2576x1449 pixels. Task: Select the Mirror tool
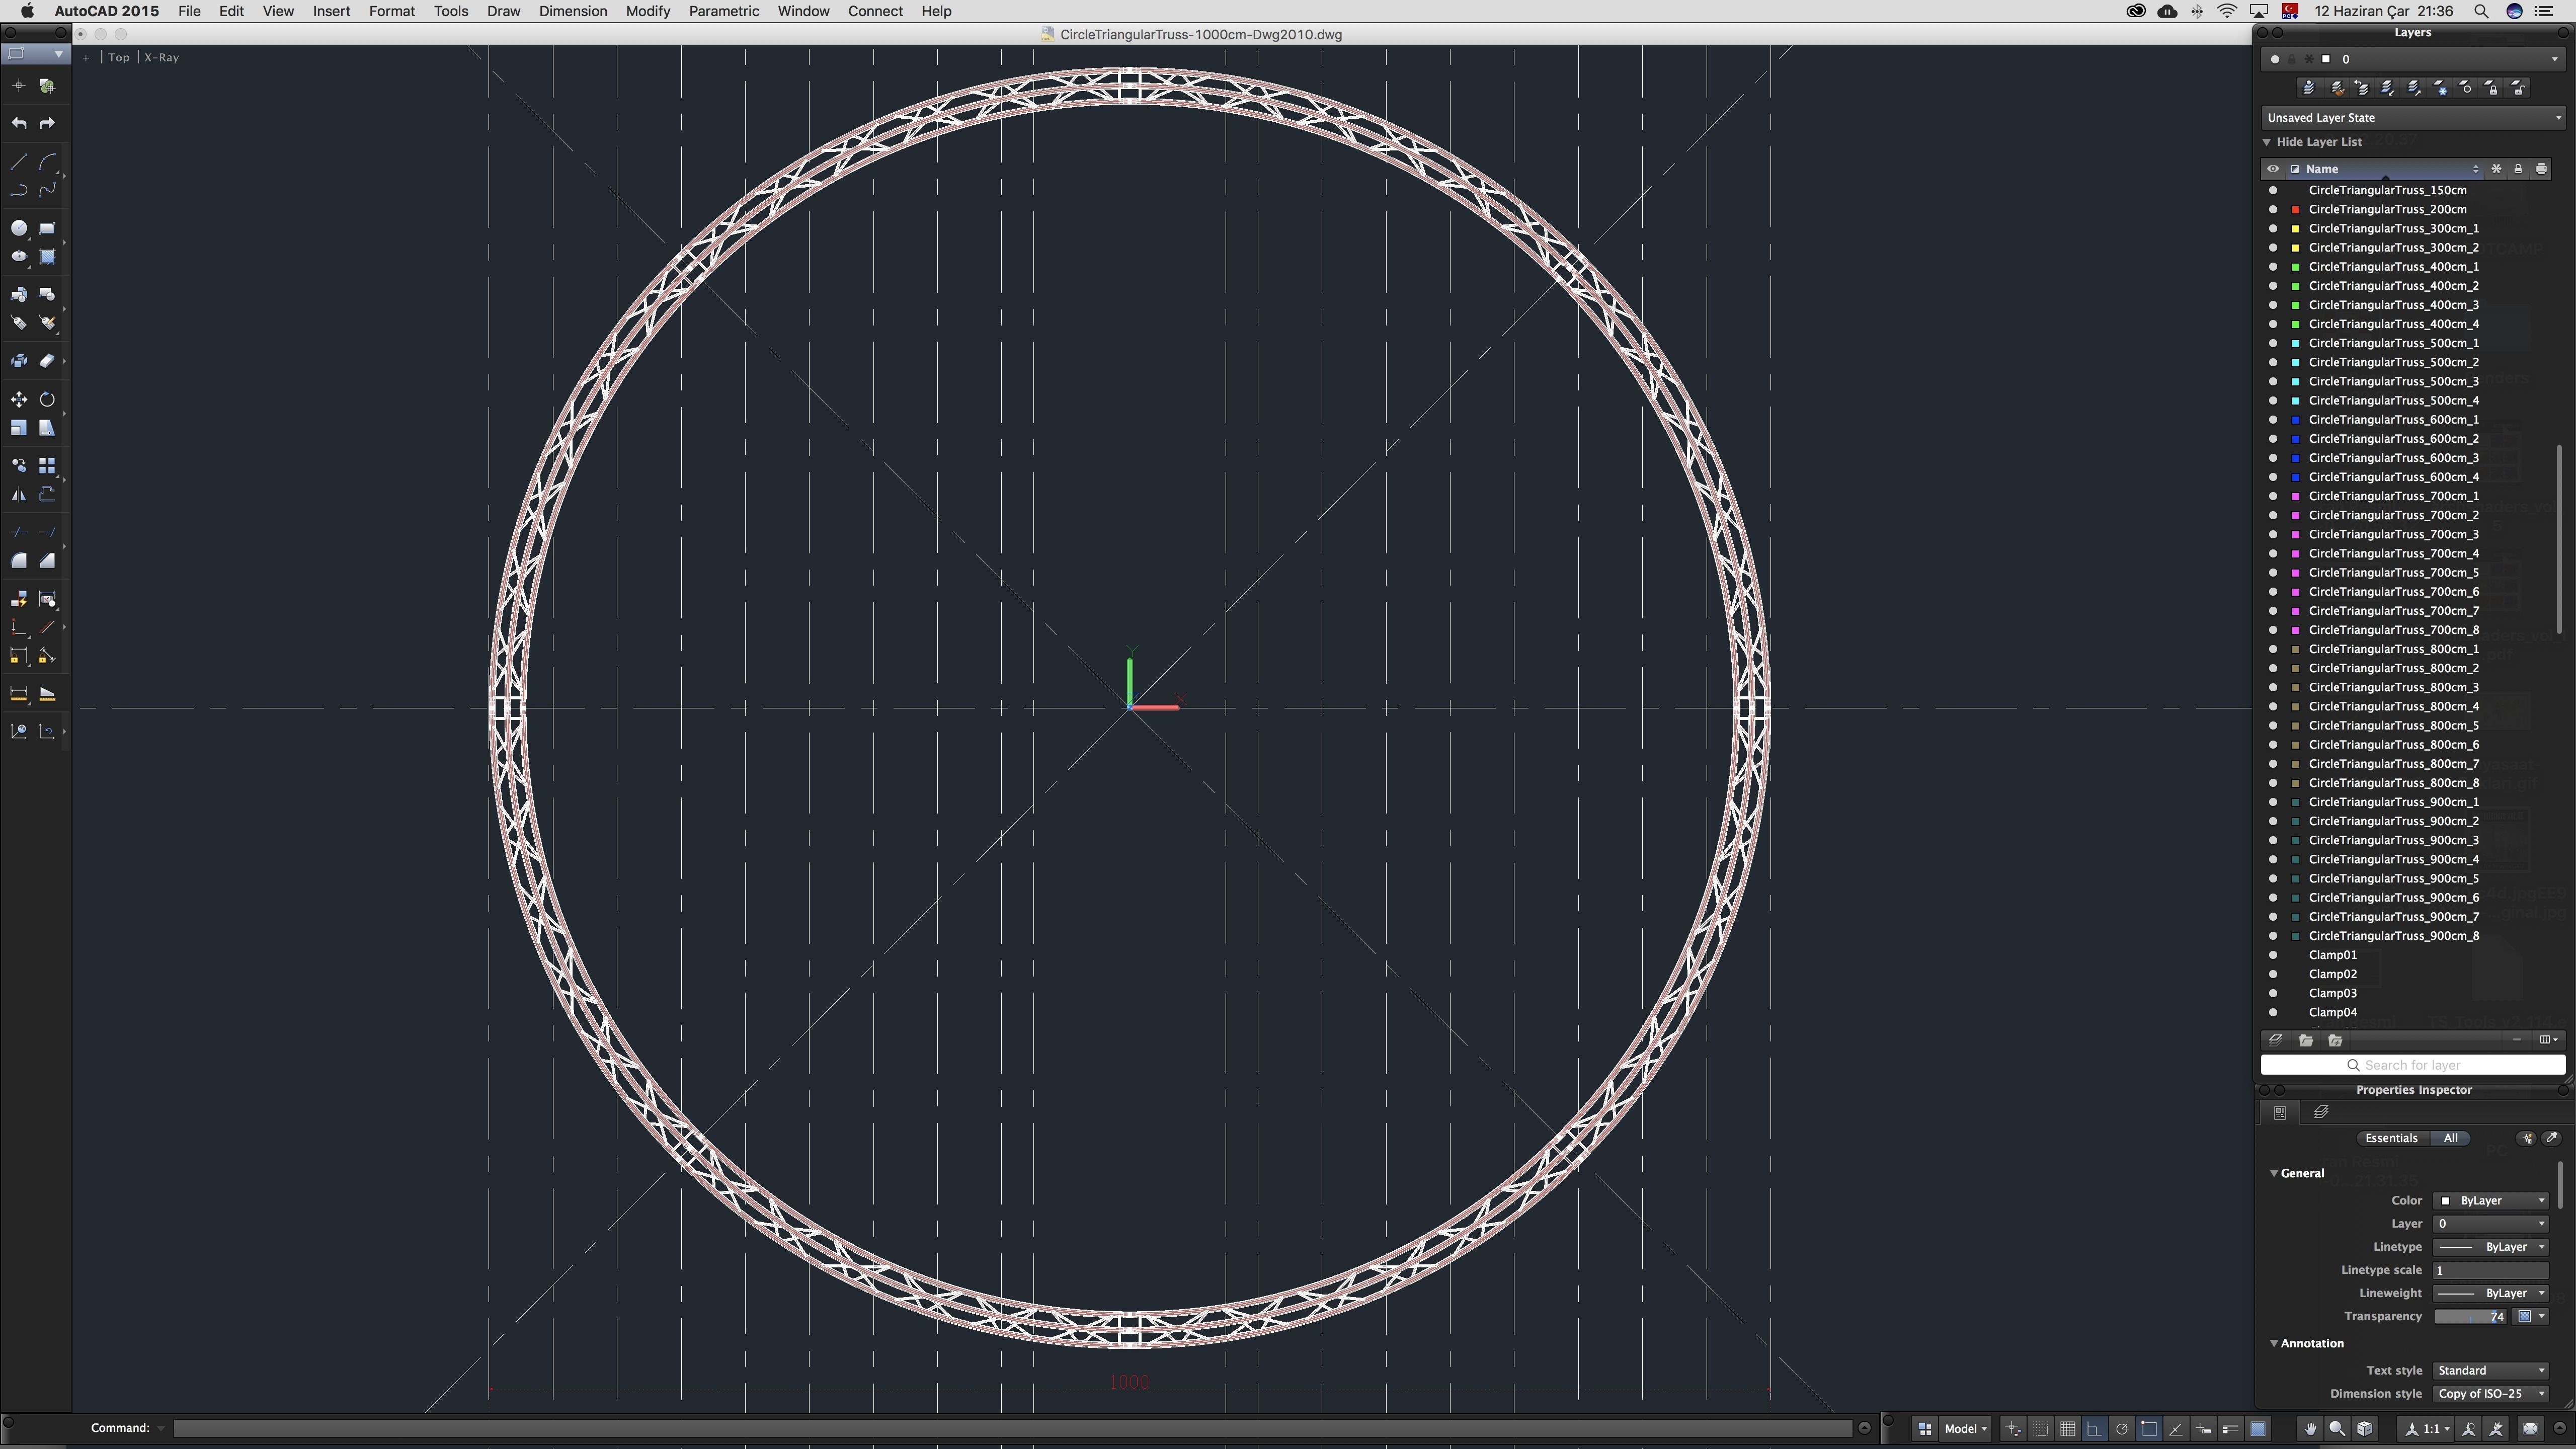[x=18, y=495]
